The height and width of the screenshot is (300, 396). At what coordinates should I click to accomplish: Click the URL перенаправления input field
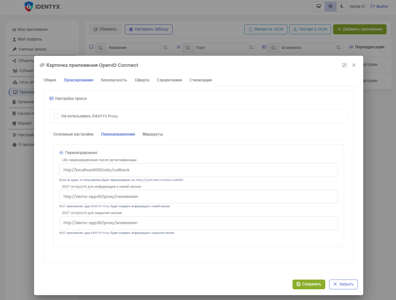(198, 170)
